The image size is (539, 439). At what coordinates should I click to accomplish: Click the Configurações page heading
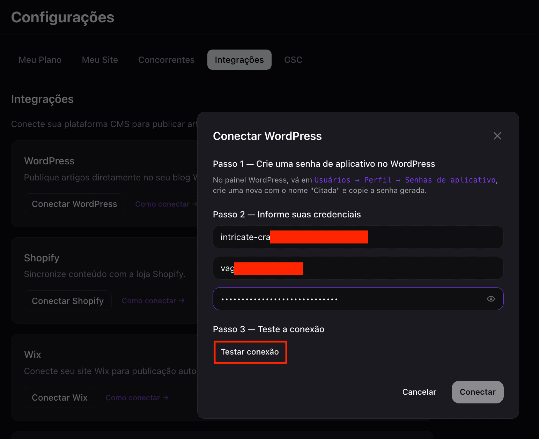click(x=63, y=17)
